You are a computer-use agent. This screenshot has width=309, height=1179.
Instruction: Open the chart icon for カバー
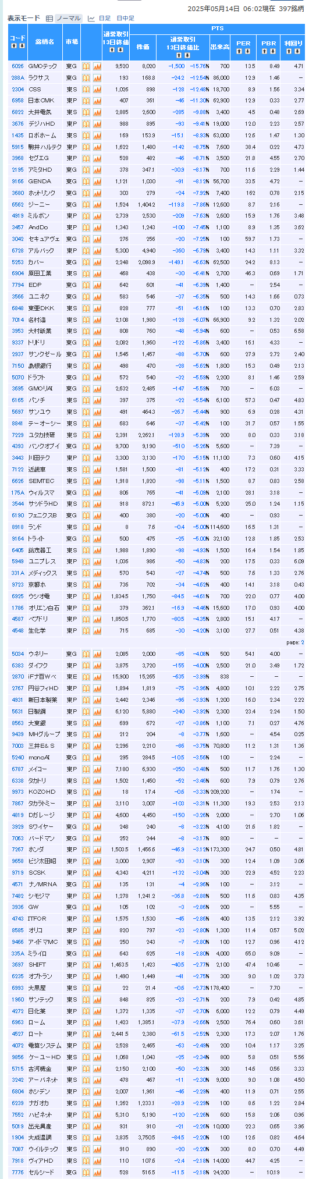97,262
